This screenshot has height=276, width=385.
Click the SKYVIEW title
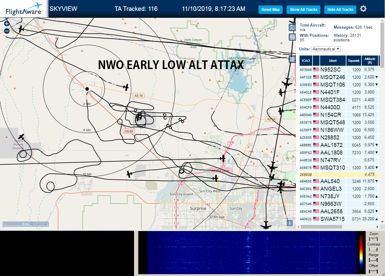click(63, 9)
